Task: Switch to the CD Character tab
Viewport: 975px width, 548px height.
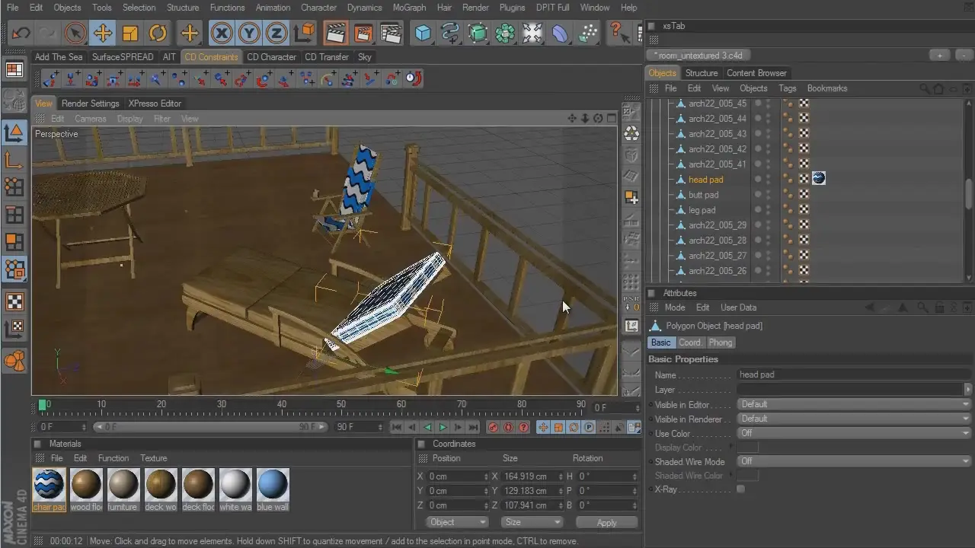Action: point(271,57)
